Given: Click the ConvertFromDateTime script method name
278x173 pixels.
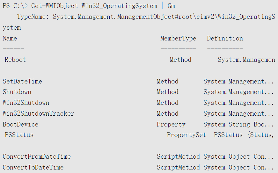Looking at the screenshot, I should pos(37,156).
